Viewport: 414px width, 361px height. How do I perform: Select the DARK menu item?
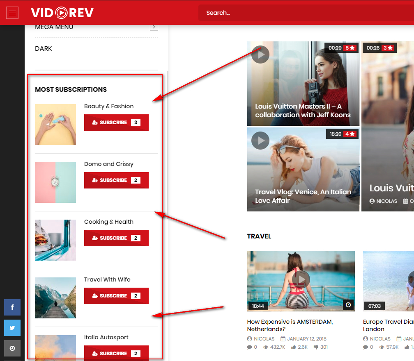[x=44, y=49]
